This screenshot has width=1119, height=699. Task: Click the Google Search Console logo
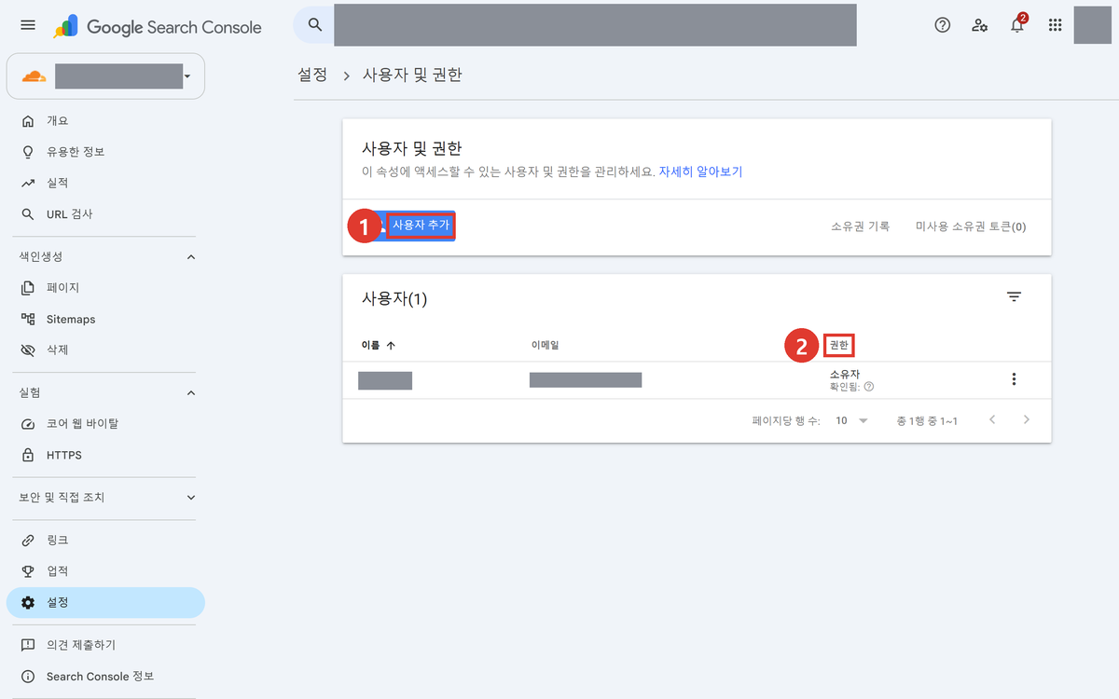click(x=158, y=26)
